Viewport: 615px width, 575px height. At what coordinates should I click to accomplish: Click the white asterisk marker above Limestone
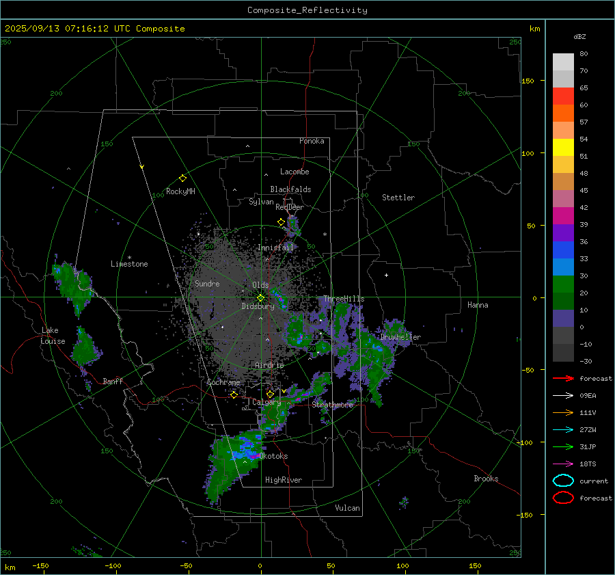[129, 258]
